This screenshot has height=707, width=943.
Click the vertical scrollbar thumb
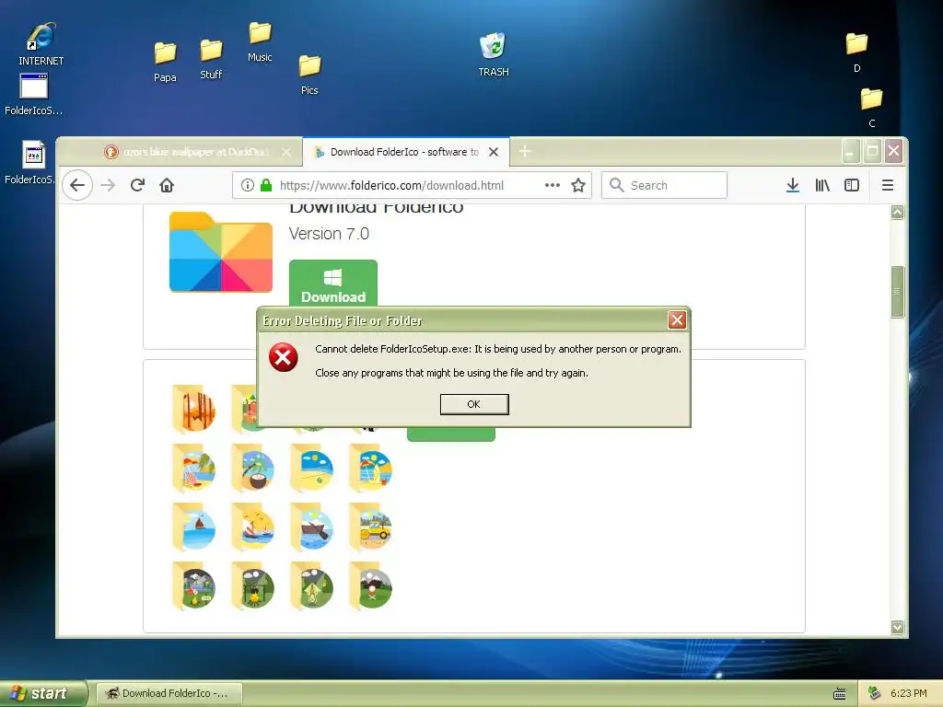coord(897,291)
